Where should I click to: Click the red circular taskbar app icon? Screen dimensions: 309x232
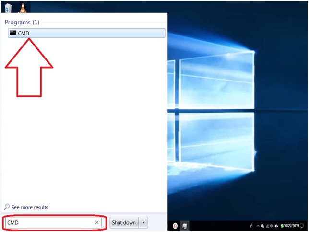pos(175,226)
